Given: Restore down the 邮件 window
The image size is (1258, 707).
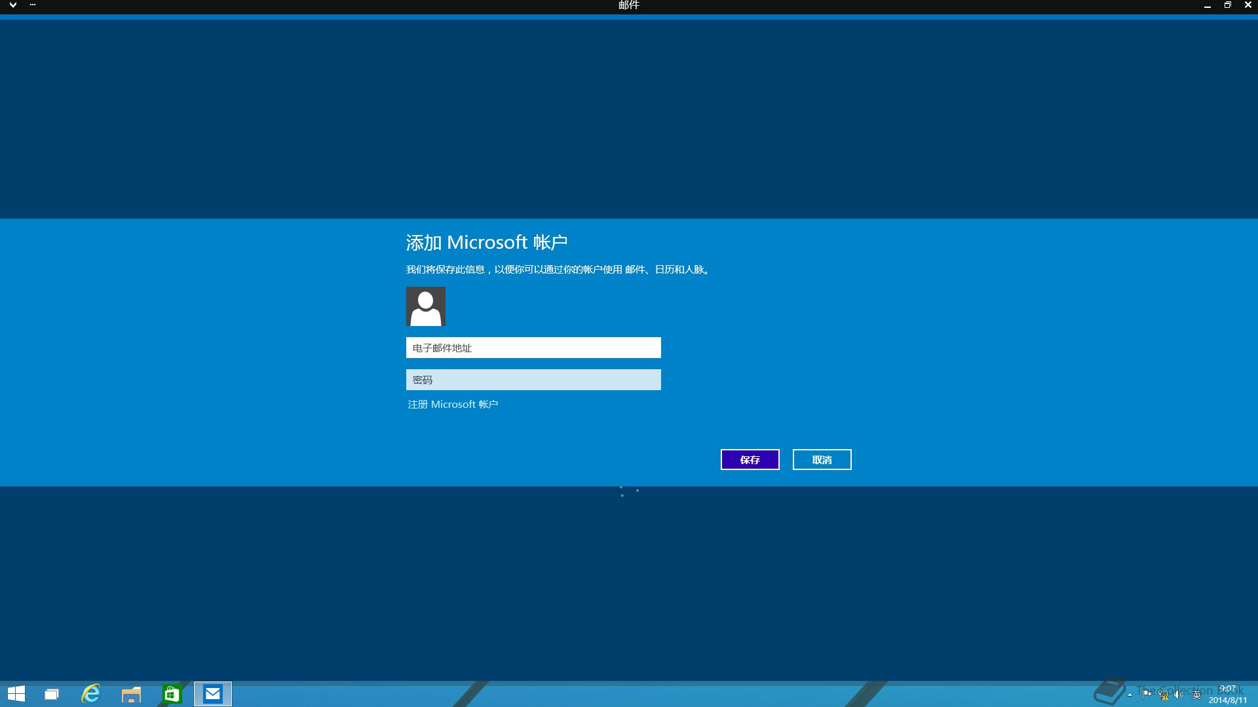Looking at the screenshot, I should click(x=1227, y=5).
